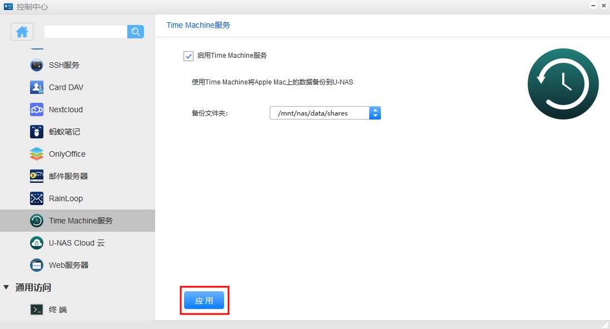This screenshot has height=329, width=610.
Task: Disable the 启用Time Machine服务 checkbox
Action: point(189,56)
